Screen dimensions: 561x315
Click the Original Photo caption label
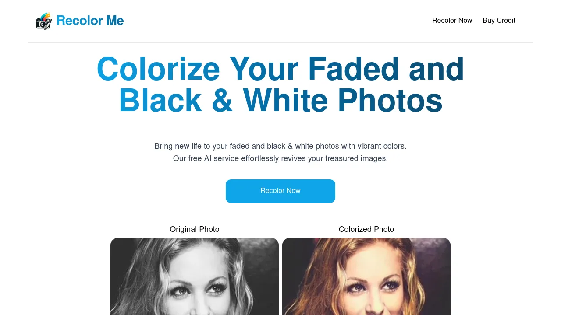[x=194, y=229]
